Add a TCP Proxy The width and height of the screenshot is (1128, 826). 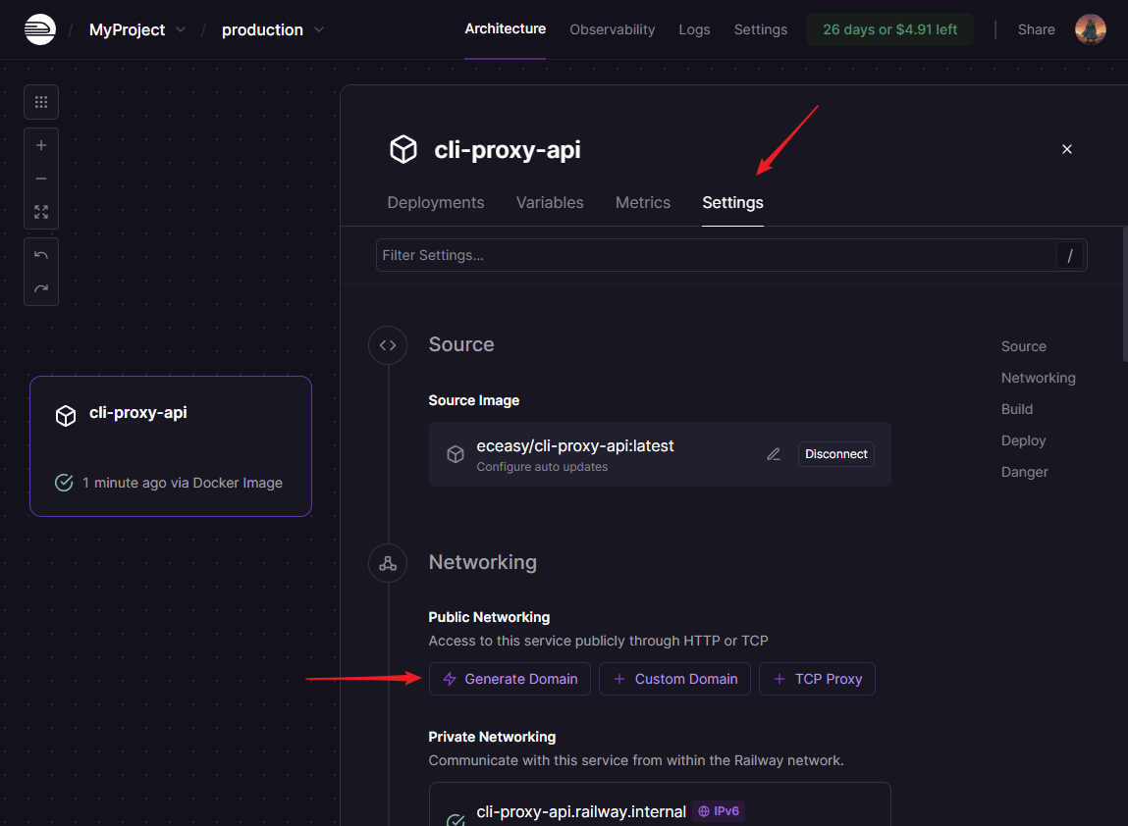817,679
